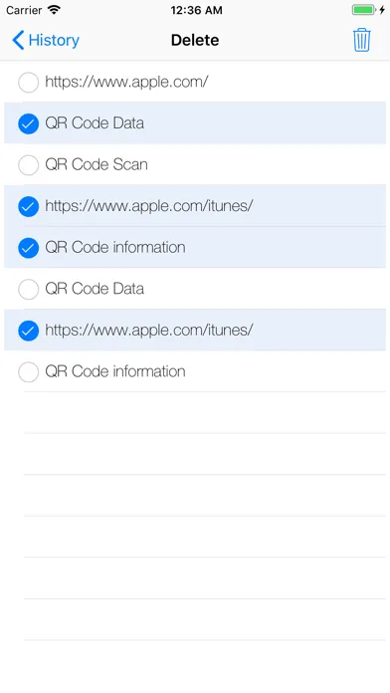Tap the Wi-Fi status icon

(54, 10)
